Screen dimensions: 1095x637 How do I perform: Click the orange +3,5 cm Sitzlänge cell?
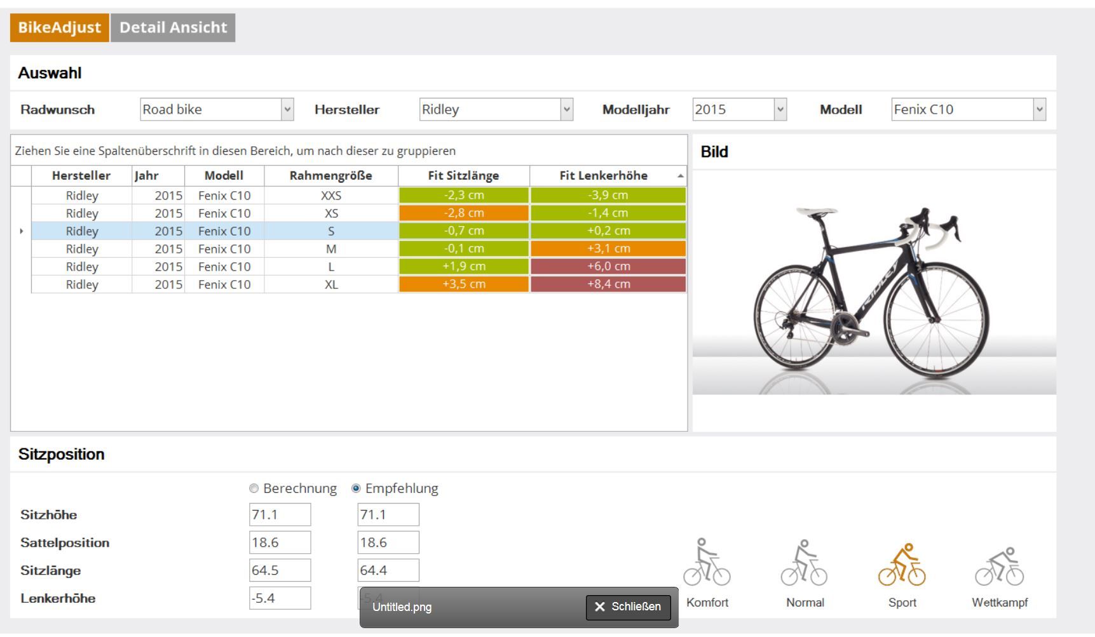point(464,285)
